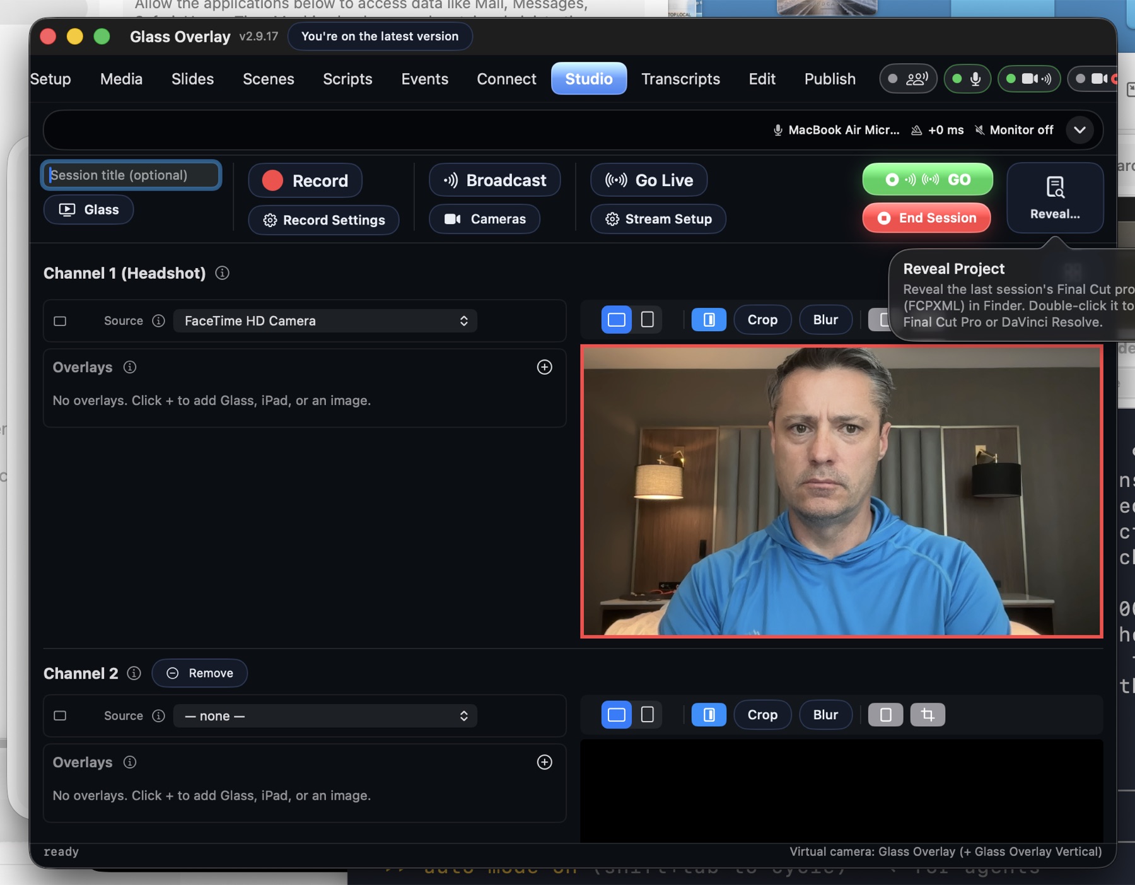The height and width of the screenshot is (885, 1135).
Task: Select portrait orientation for Channel 2
Action: (x=647, y=715)
